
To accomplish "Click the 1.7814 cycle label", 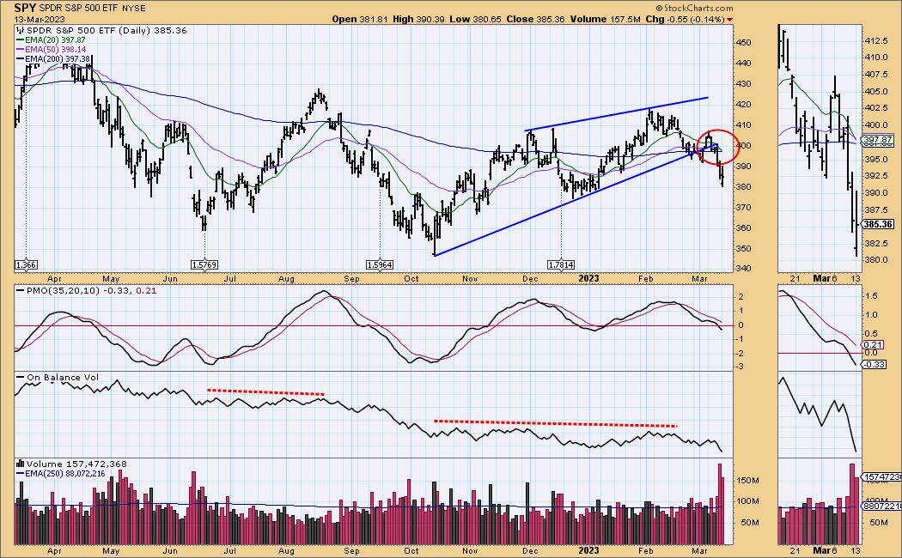I will point(561,265).
